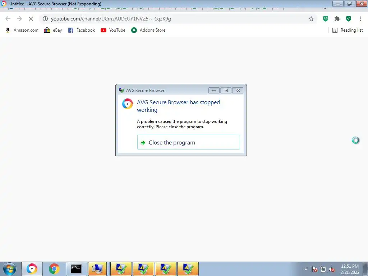Click the browser forward arrow
The image size is (368, 276).
pyautogui.click(x=19, y=19)
